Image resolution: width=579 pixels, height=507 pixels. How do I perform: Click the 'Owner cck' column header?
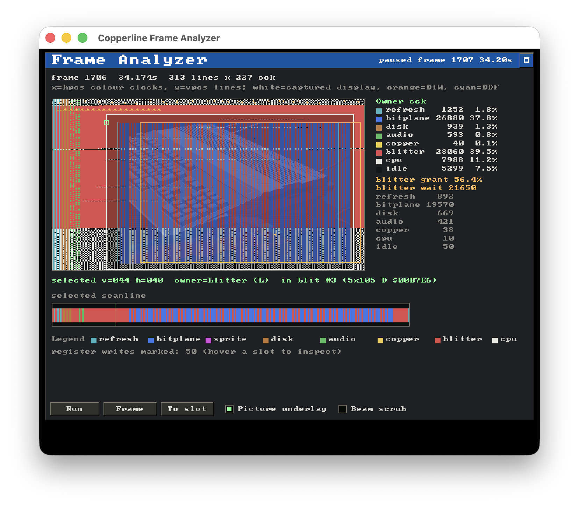(x=401, y=101)
